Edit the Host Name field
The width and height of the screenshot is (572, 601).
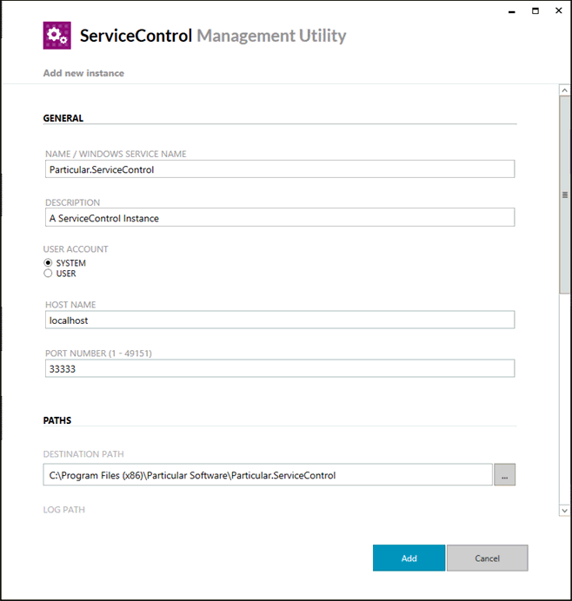tap(280, 320)
